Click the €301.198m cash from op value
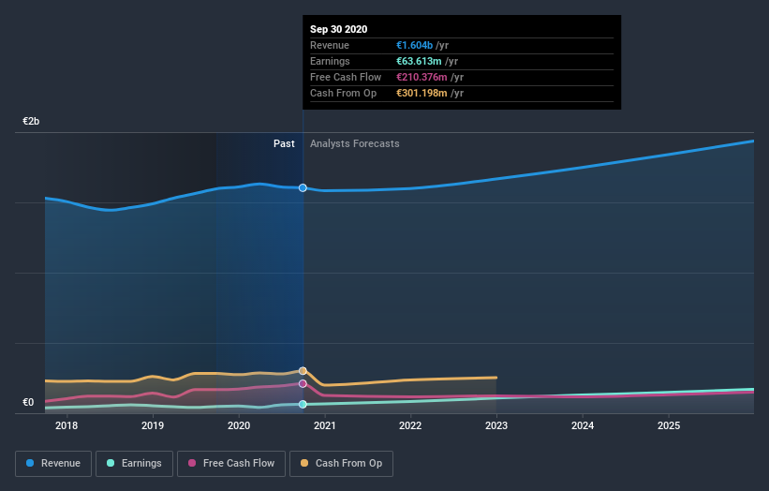This screenshot has height=491, width=769. [421, 93]
